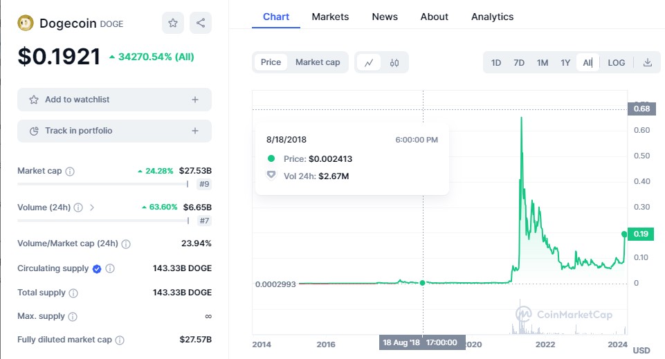Enable LOG scale on chart
665x359 pixels.
click(x=616, y=62)
